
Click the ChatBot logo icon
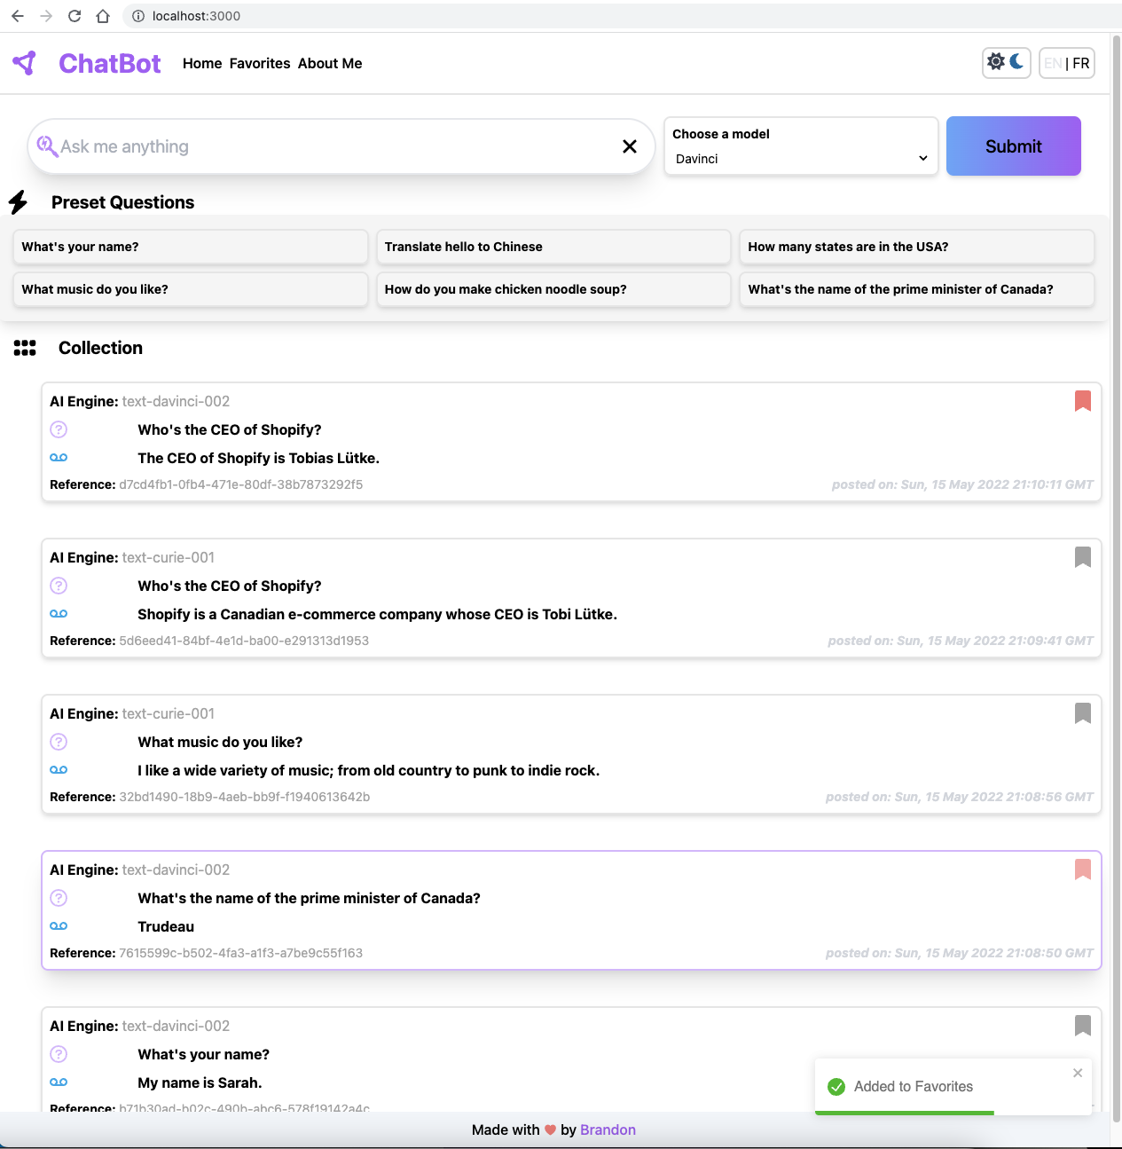(24, 63)
